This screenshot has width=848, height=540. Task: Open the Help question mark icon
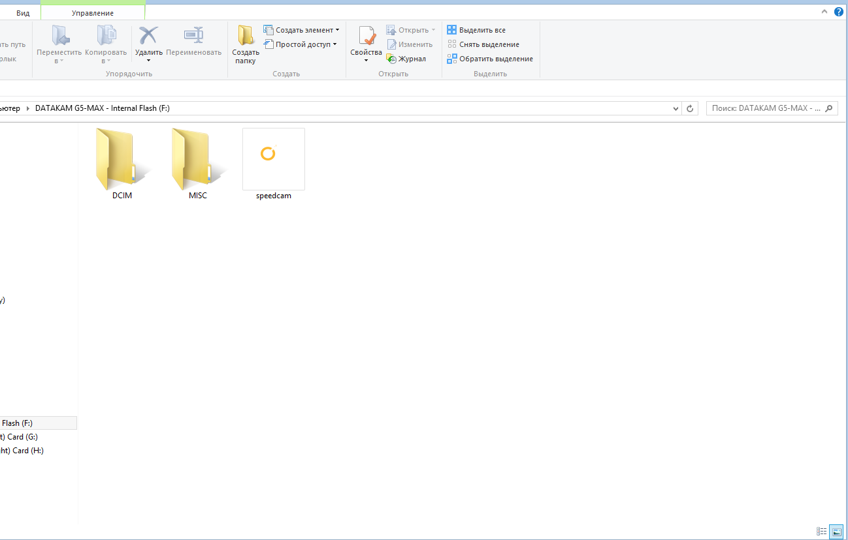point(839,12)
